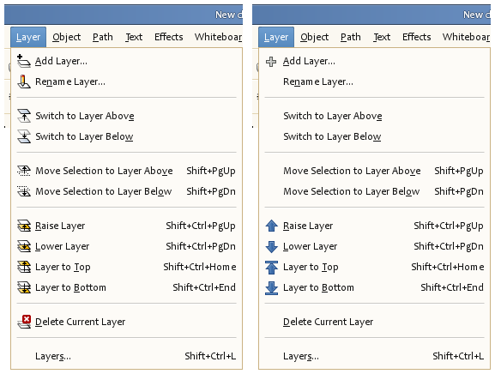The image size is (495, 374).
Task: Click the layer-stack Add Layer icon with black plus
Action: [24, 61]
